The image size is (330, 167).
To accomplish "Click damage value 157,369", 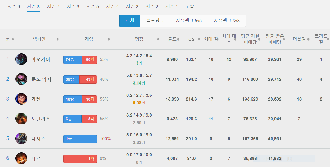I will tap(250, 139).
